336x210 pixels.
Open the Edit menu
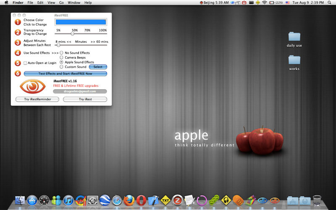tap(40, 3)
